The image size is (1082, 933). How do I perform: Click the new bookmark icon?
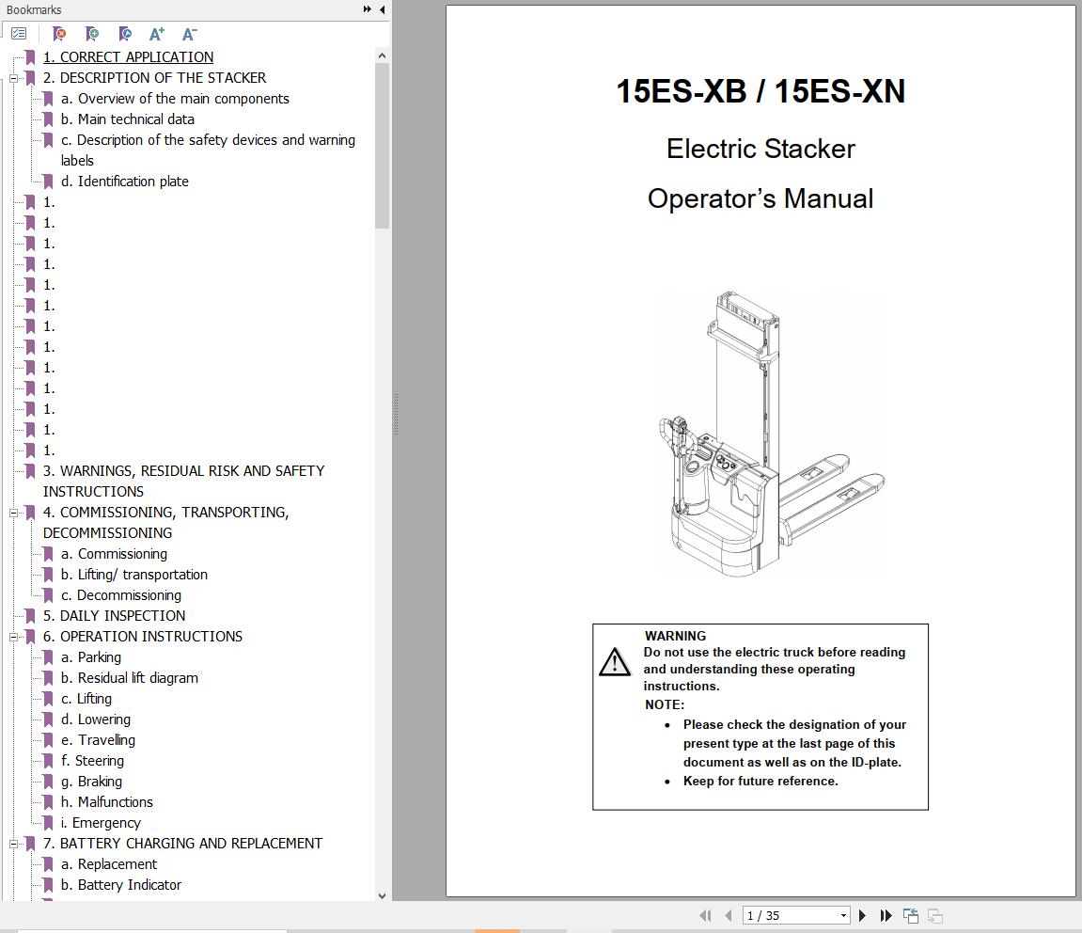[x=91, y=34]
